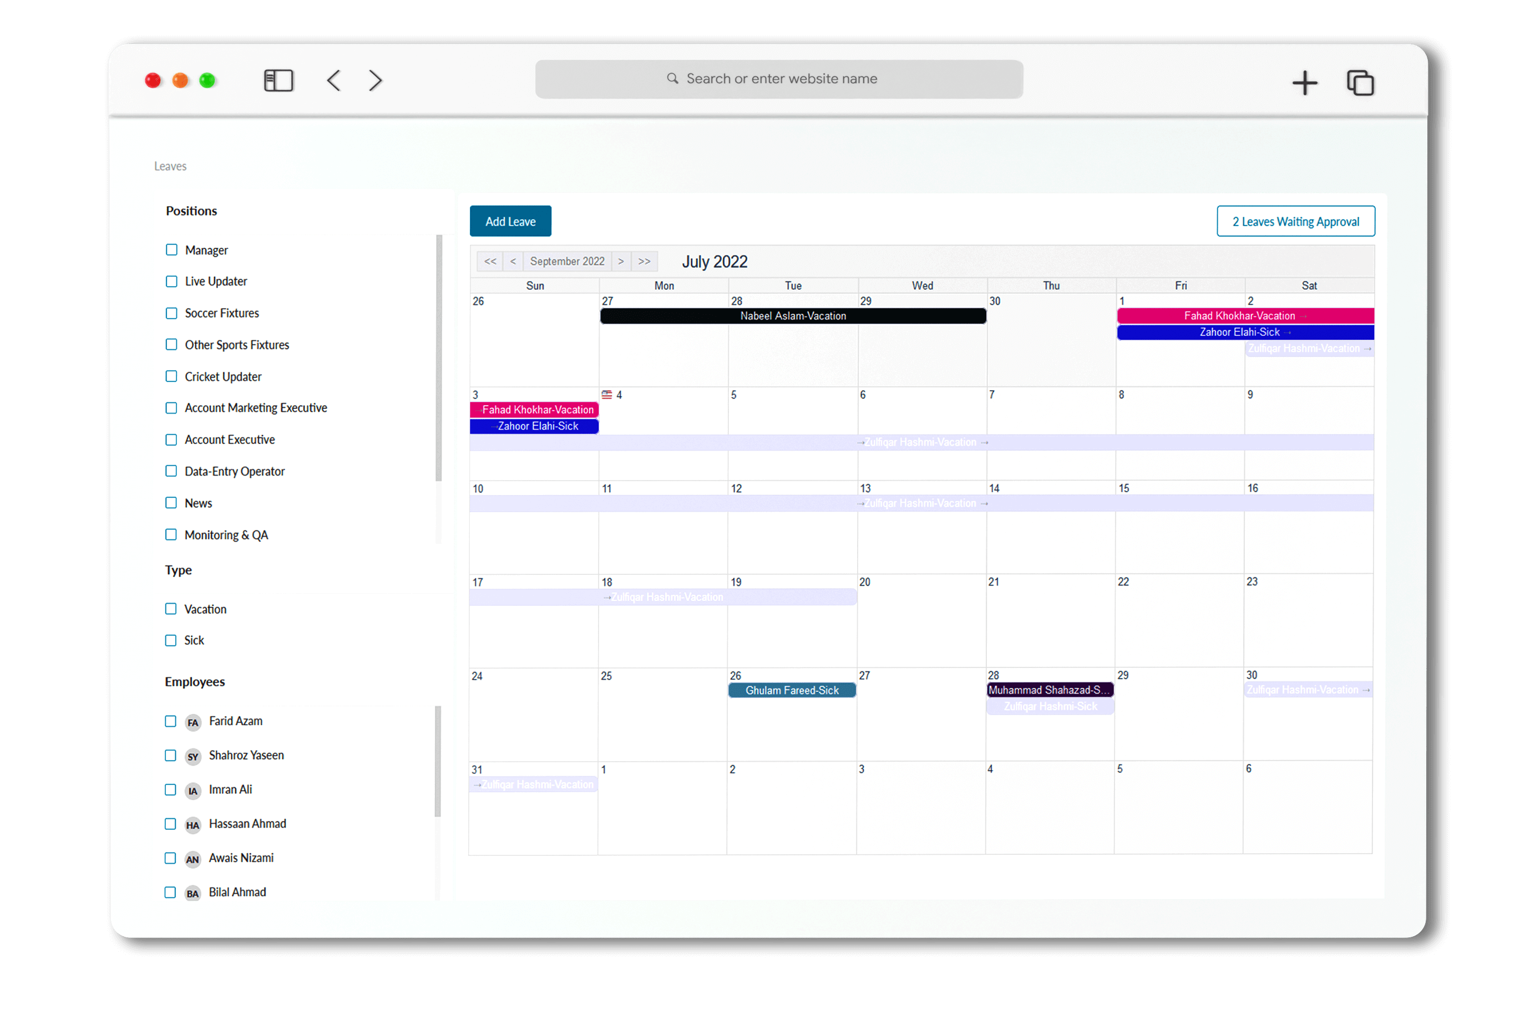
Task: Open Nabeel Aslam-Vacation leave entry
Action: pyautogui.click(x=793, y=316)
